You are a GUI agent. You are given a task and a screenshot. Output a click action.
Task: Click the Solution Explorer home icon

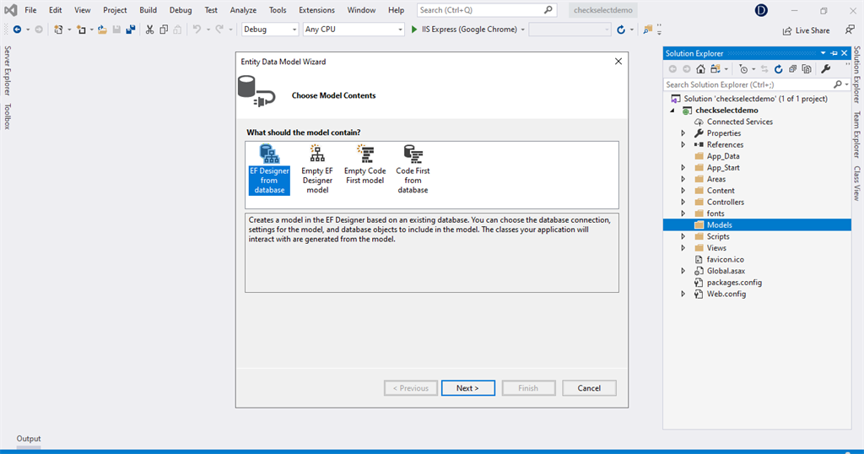700,69
